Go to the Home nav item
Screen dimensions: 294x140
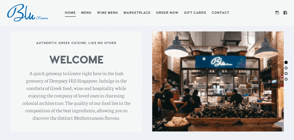70,13
